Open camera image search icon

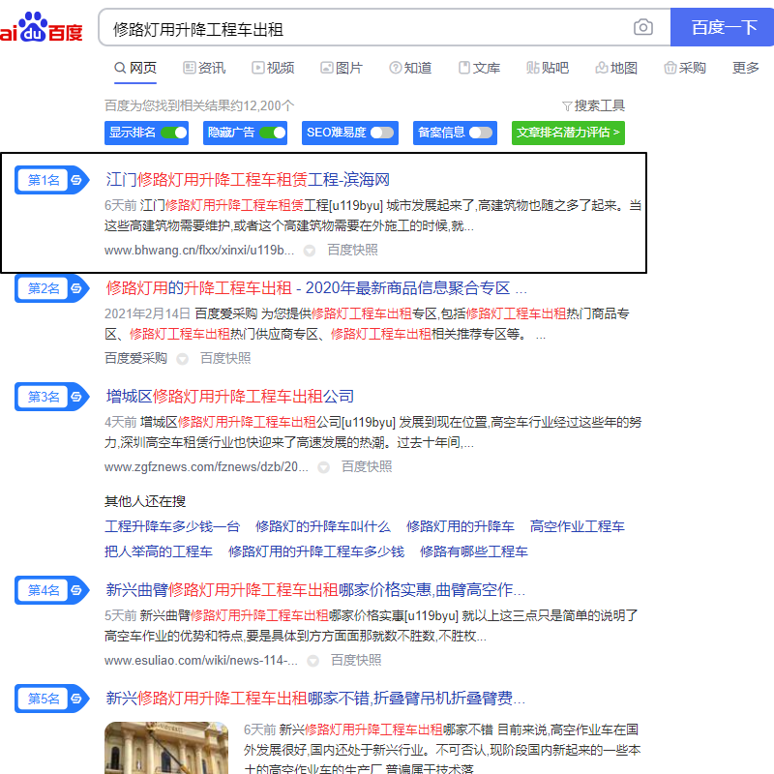tap(642, 27)
